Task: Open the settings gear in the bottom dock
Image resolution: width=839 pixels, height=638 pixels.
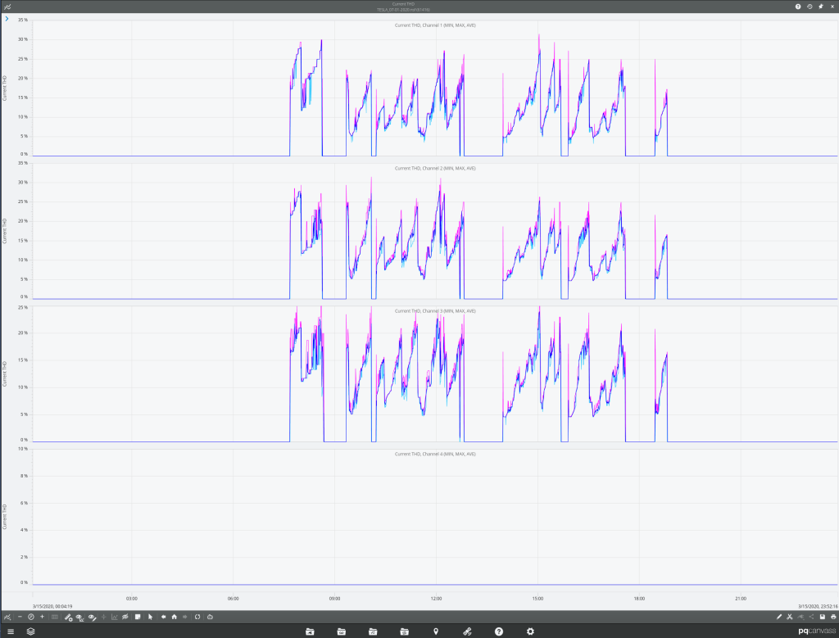Action: [x=530, y=631]
